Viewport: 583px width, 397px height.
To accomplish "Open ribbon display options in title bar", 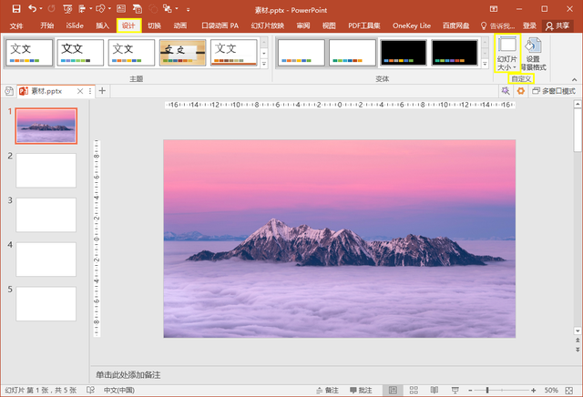I will [x=494, y=9].
